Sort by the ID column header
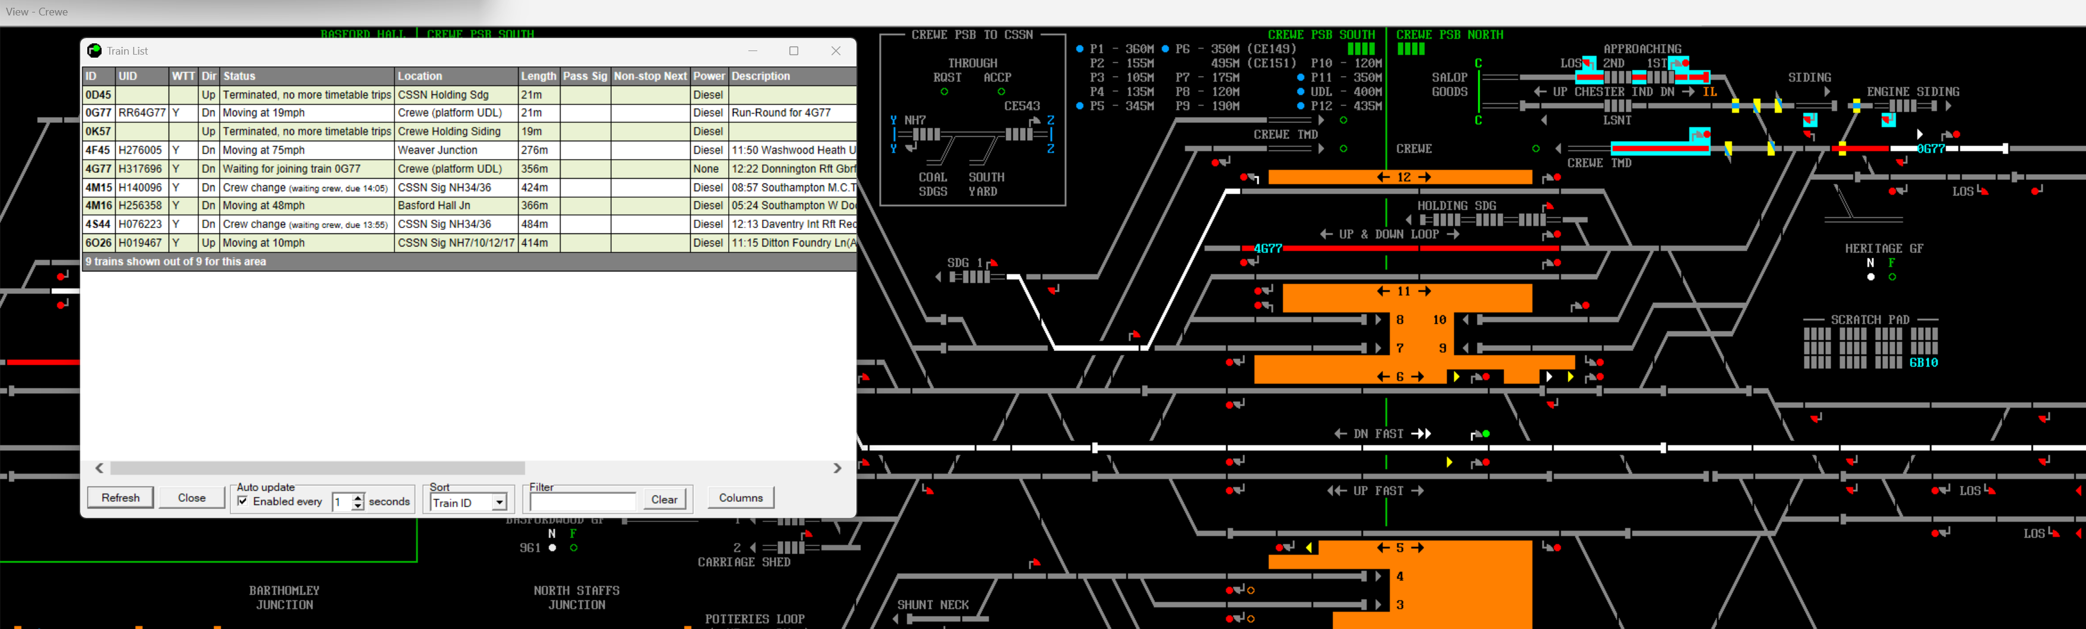Viewport: 2086px width, 629px height. coord(99,76)
